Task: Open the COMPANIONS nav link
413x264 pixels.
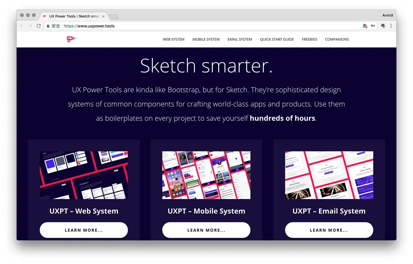Action: (337, 40)
